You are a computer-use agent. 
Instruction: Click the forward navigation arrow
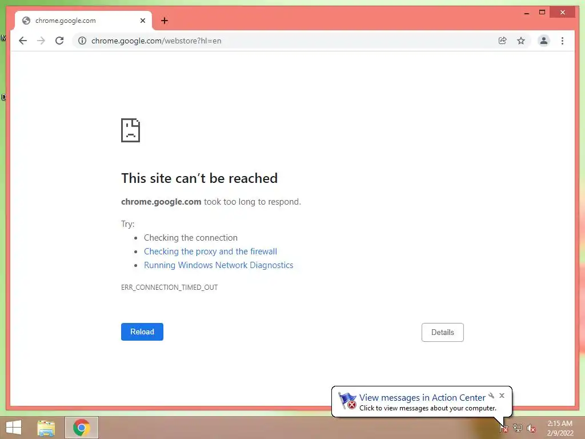tap(41, 41)
